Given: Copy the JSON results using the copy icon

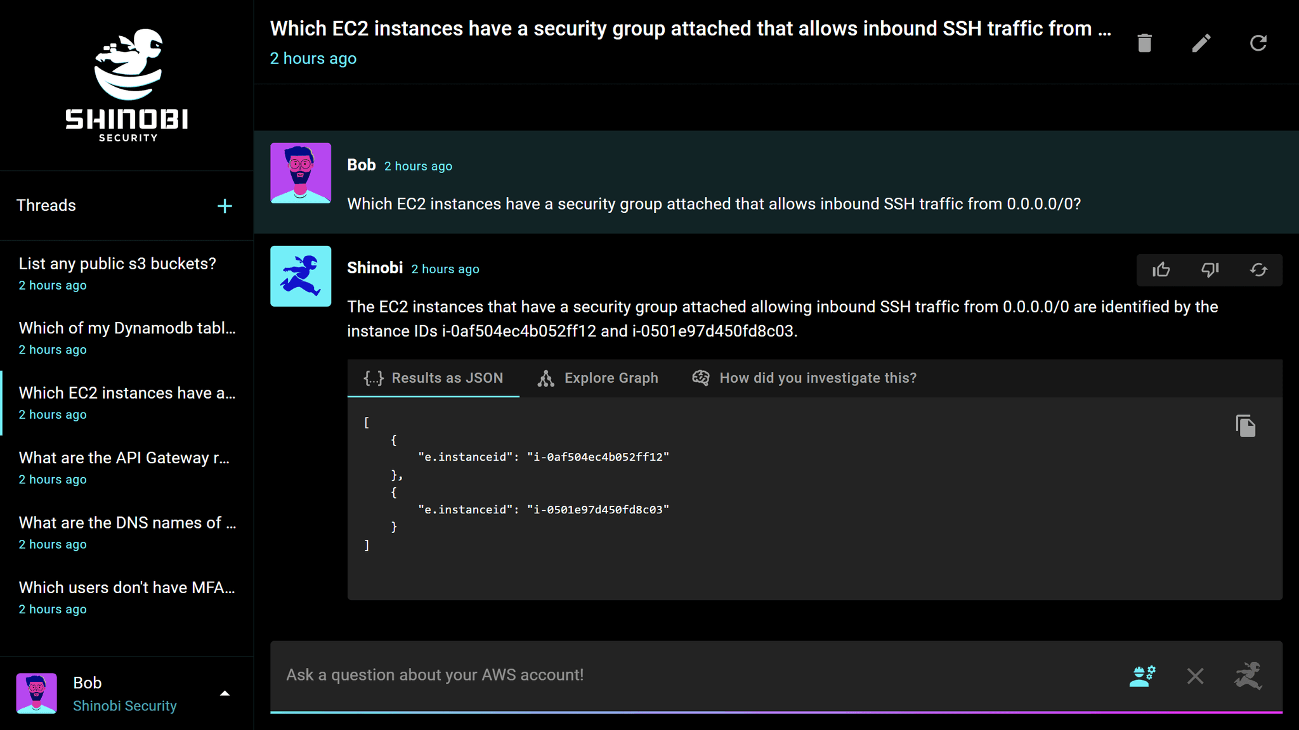Looking at the screenshot, I should (1244, 425).
